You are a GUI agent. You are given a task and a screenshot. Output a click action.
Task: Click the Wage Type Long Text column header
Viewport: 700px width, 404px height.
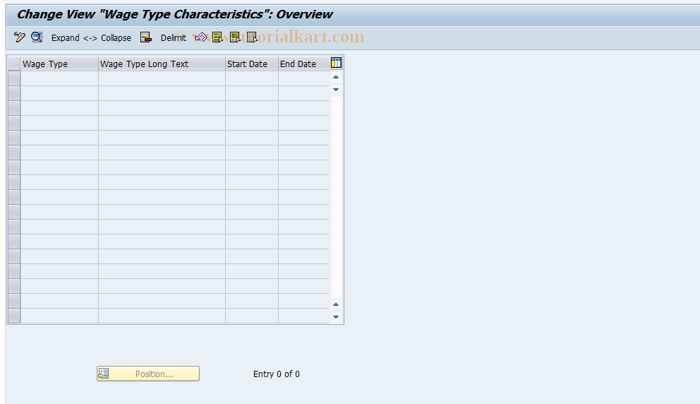tap(162, 64)
